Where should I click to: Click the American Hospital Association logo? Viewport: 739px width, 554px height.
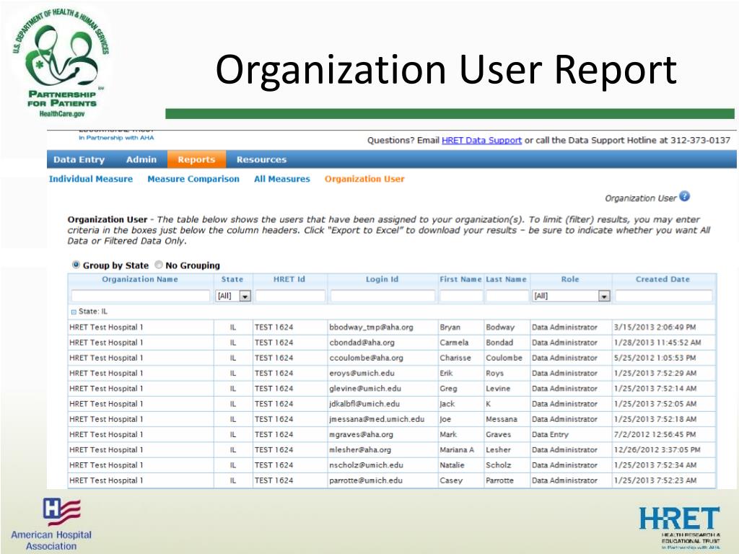(51, 525)
